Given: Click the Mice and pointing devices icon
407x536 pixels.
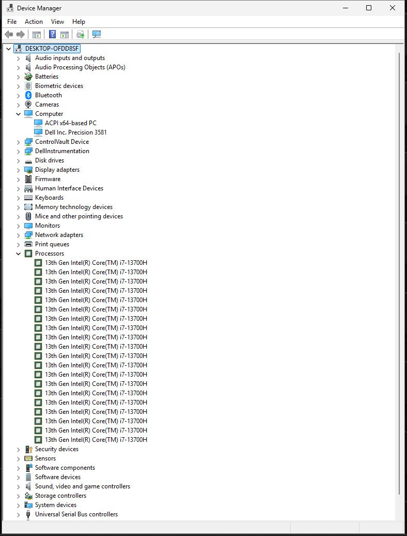Looking at the screenshot, I should pos(28,216).
